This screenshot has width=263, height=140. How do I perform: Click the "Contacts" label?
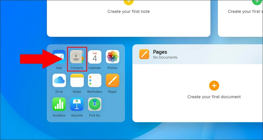tap(77, 68)
